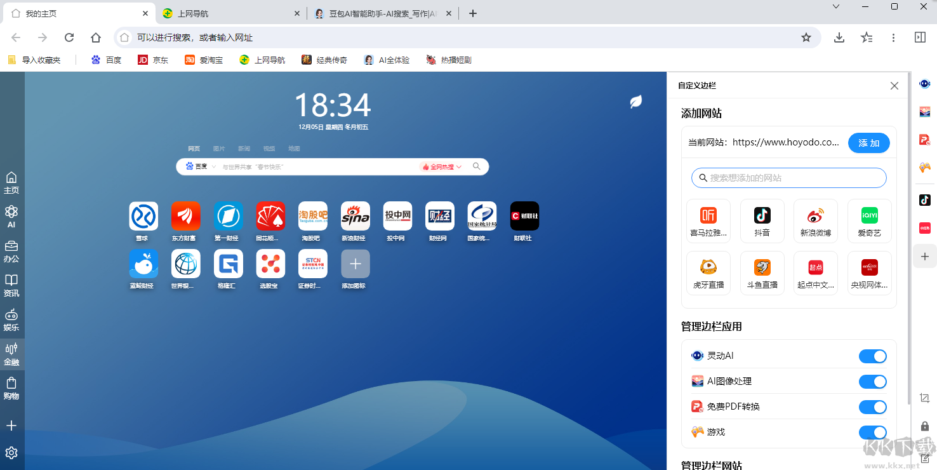Click the screenshot crop icon in edge bar
The width and height of the screenshot is (937, 470).
pos(925,398)
